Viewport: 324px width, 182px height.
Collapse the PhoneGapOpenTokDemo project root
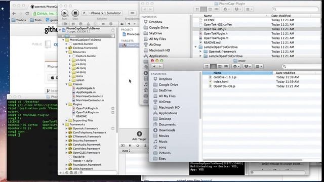tap(60, 30)
